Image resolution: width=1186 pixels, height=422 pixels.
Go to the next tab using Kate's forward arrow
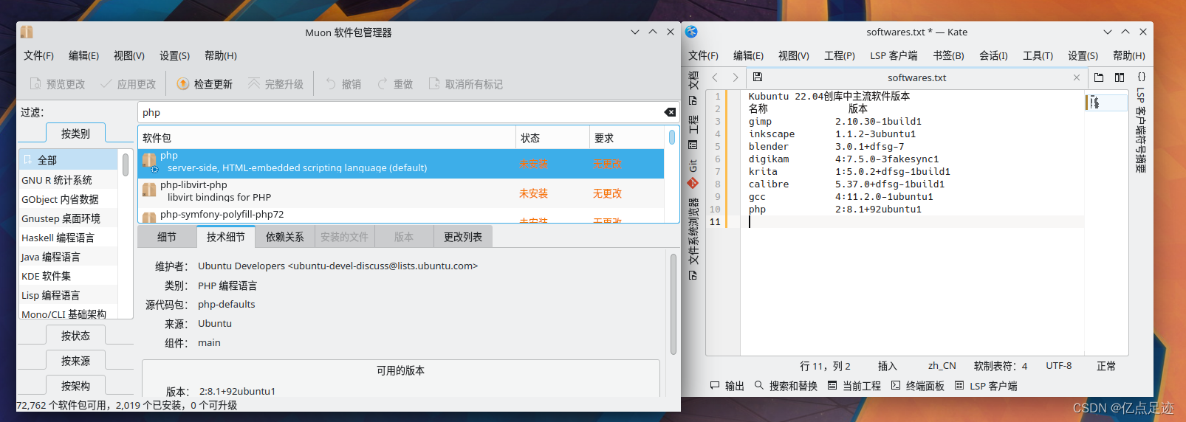point(735,77)
